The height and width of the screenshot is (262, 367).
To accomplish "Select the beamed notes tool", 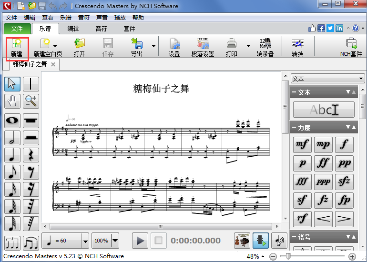I will click(x=31, y=243).
